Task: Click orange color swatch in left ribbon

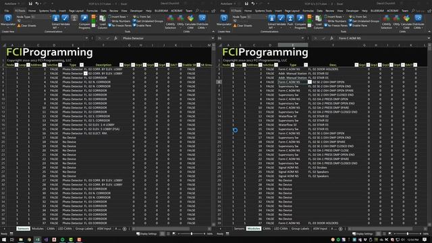Action: [x=93, y=17]
